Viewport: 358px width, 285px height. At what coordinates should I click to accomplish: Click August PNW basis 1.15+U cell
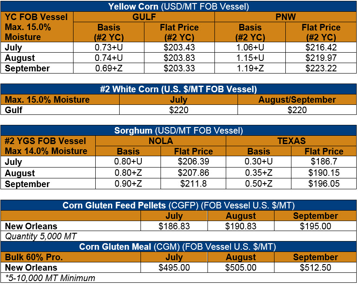[250, 58]
